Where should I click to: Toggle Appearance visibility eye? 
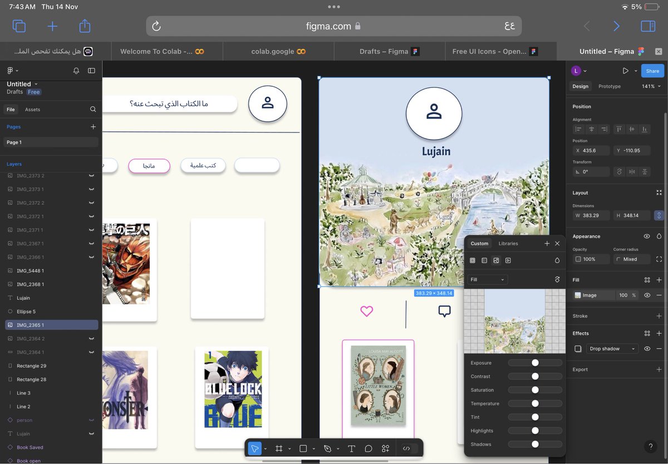647,236
